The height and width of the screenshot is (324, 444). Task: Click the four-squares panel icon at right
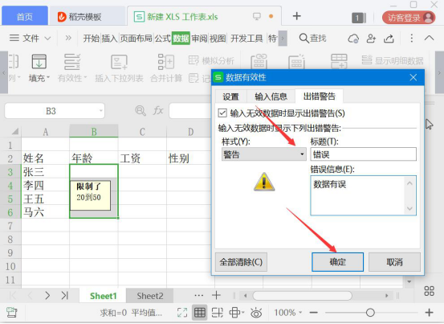(x=429, y=291)
